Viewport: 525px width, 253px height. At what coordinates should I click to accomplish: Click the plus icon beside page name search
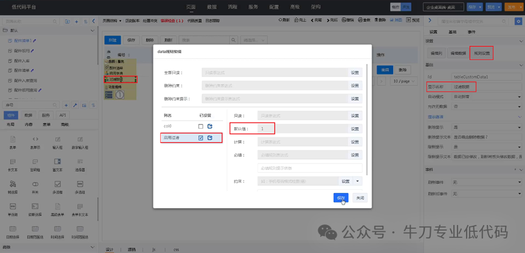77,21
